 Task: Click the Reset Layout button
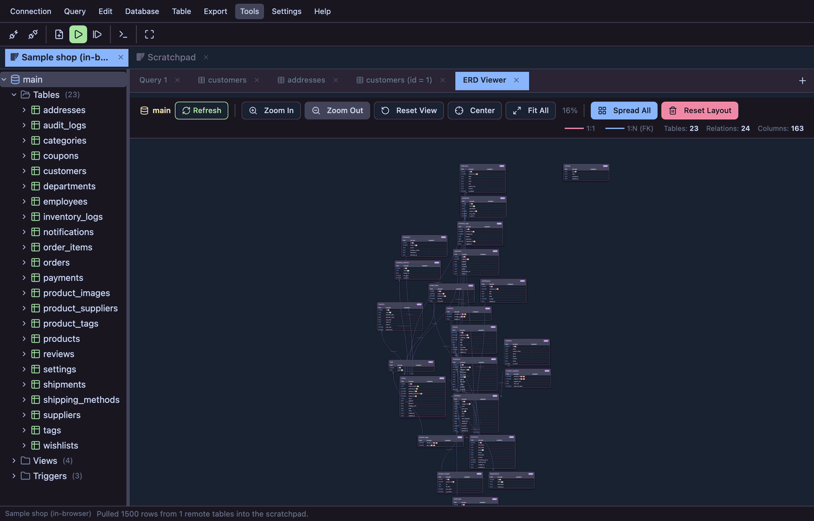coord(700,110)
